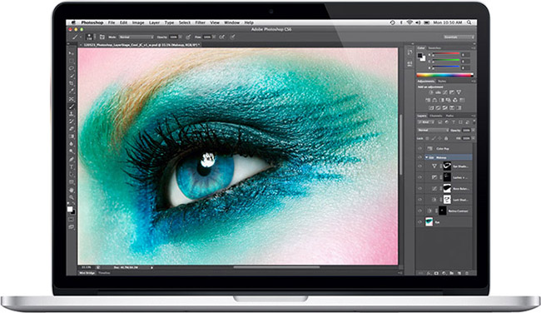Open the layer blend mode dropdown
541x313 pixels.
434,130
